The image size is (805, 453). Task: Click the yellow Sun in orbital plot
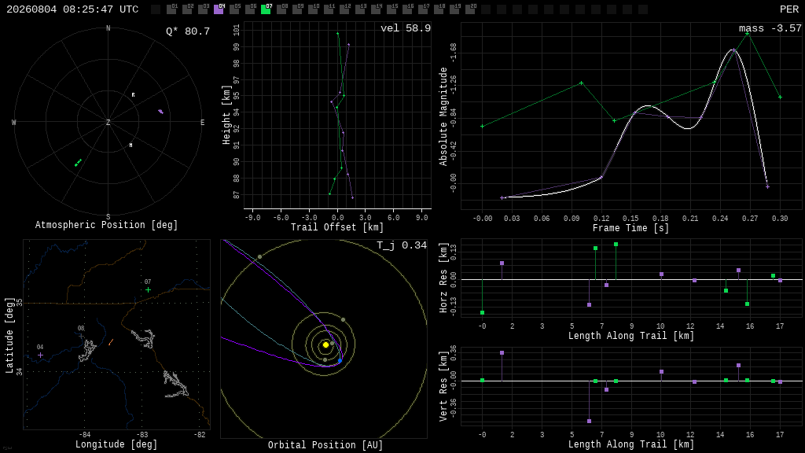click(x=325, y=344)
